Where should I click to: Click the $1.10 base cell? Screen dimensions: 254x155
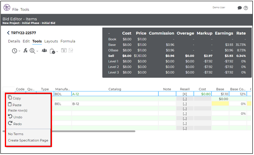click(x=220, y=94)
